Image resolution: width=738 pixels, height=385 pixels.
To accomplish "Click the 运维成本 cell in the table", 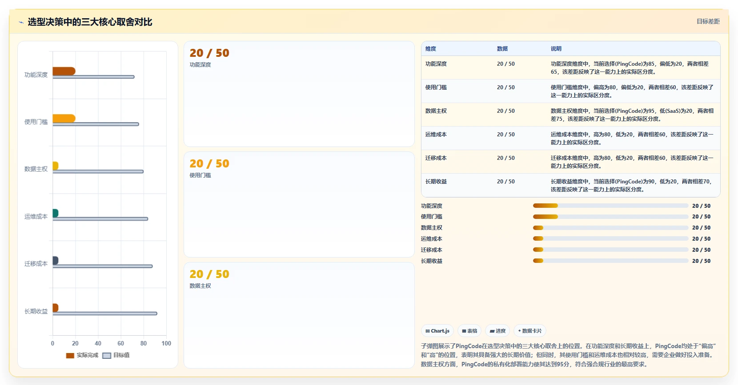I will 436,135.
